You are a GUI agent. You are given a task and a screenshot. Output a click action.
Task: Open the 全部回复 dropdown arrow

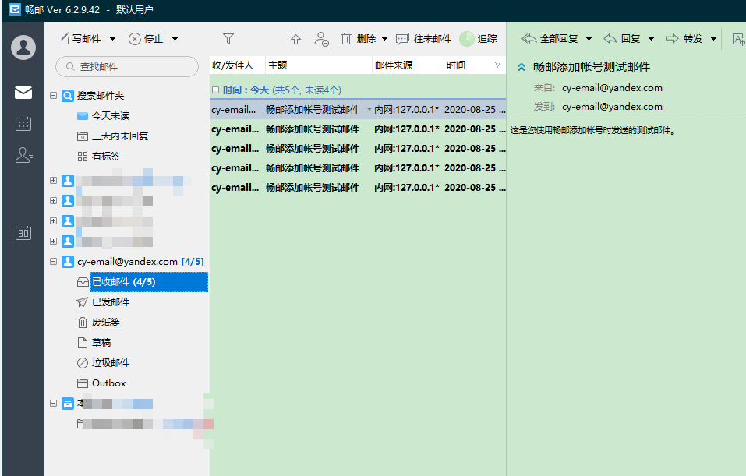[589, 39]
